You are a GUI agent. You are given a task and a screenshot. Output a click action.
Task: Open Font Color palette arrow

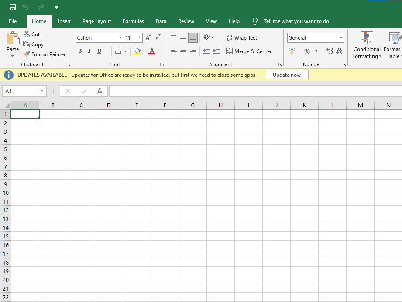[159, 51]
